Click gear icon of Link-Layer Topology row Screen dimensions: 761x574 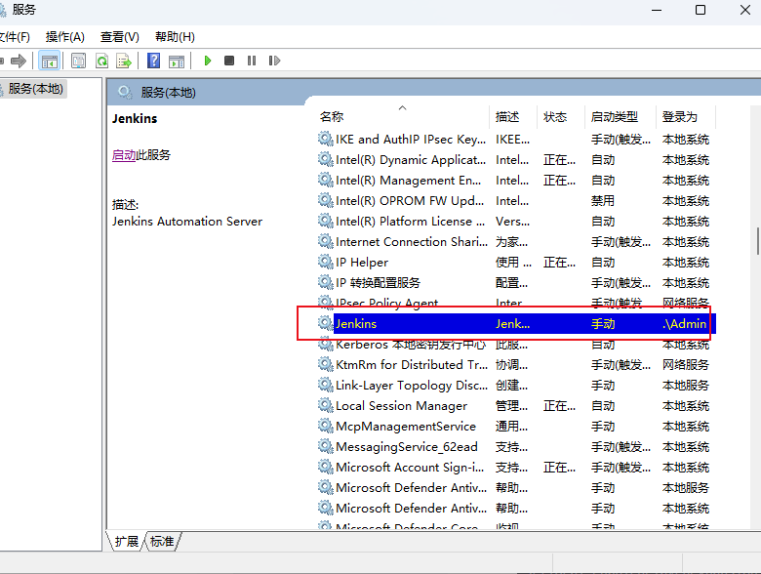325,385
